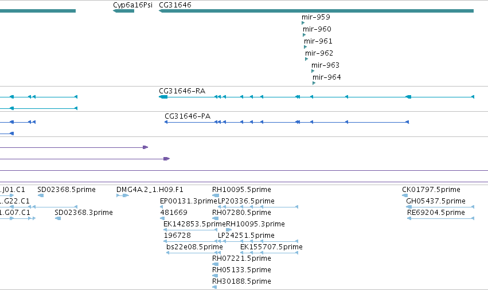Select the RH07280.5prime EST label
488x290 pixels.
click(x=241, y=213)
